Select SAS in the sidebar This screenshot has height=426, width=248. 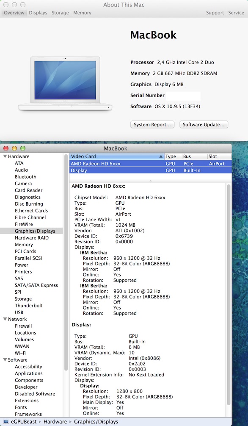[19, 278]
